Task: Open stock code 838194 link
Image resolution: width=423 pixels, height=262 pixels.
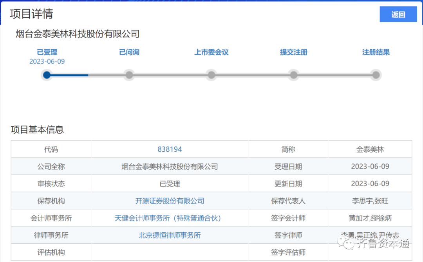Action: (x=170, y=149)
